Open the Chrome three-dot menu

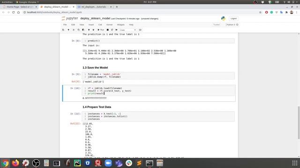pos(297,13)
